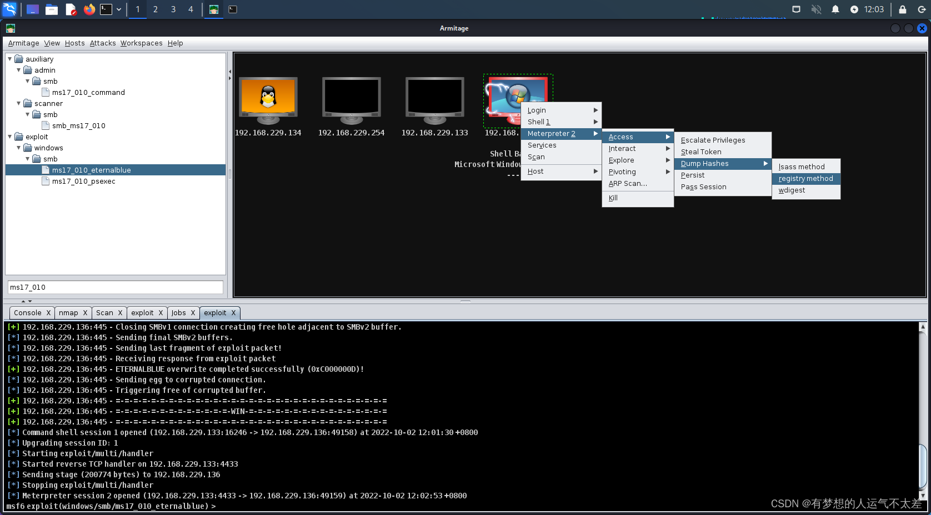This screenshot has width=931, height=515.
Task: Open the Attacks menu
Action: [x=103, y=43]
